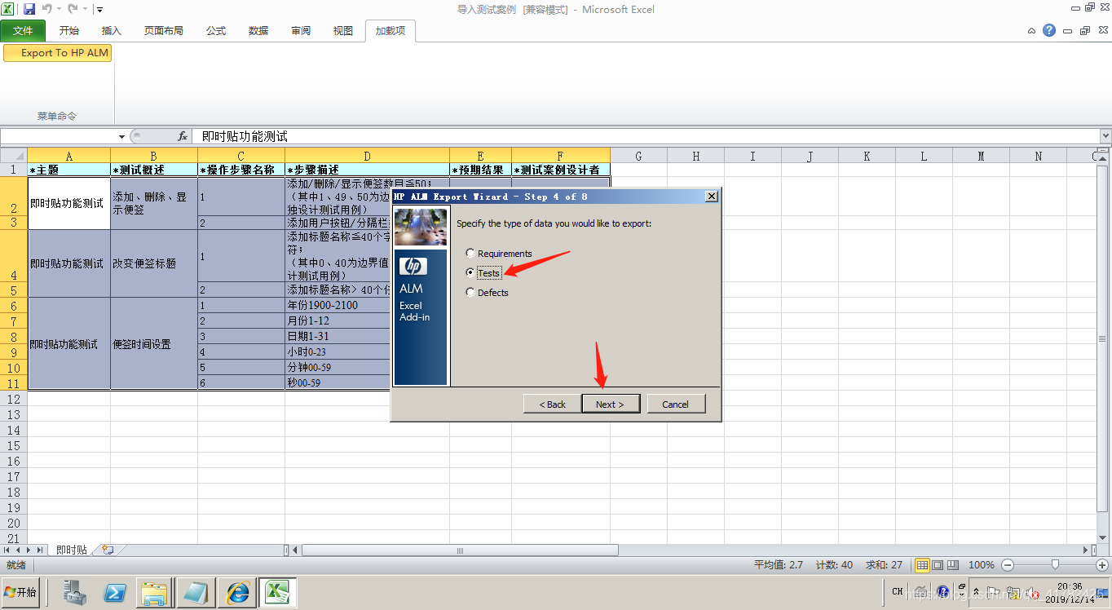Click the zoom slider handle
This screenshot has width=1112, height=610.
(1055, 565)
